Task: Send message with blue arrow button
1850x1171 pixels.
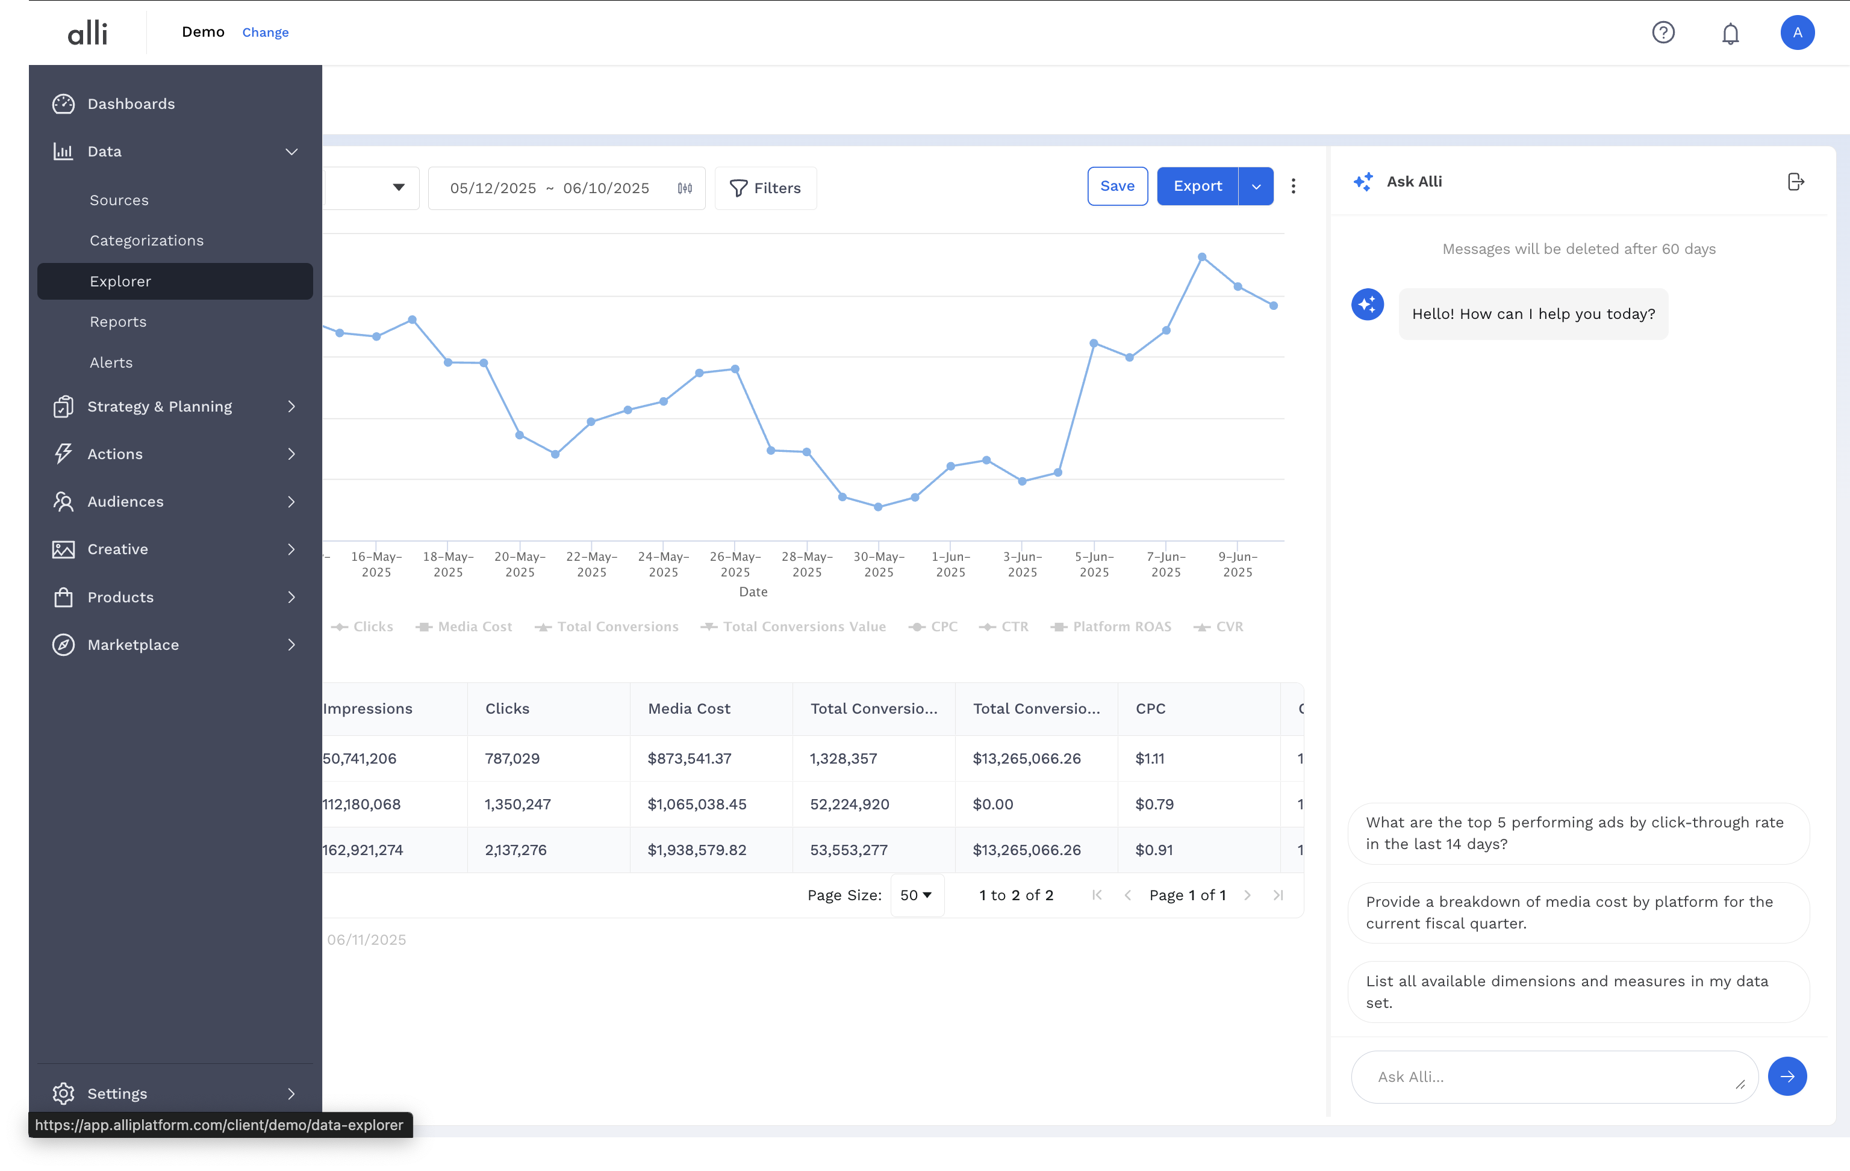Action: (1787, 1077)
